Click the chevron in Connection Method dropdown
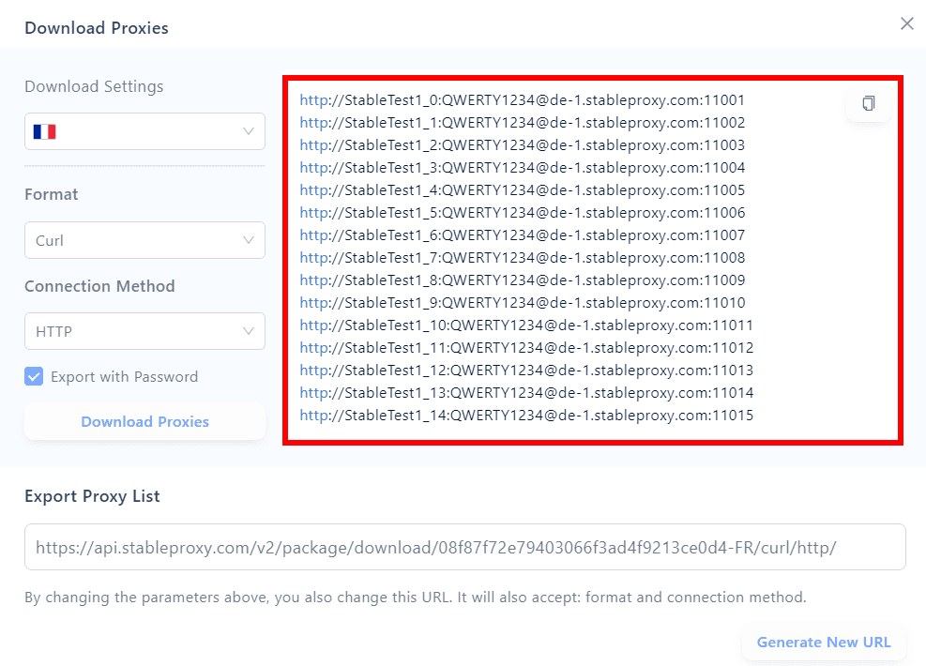 pos(249,331)
